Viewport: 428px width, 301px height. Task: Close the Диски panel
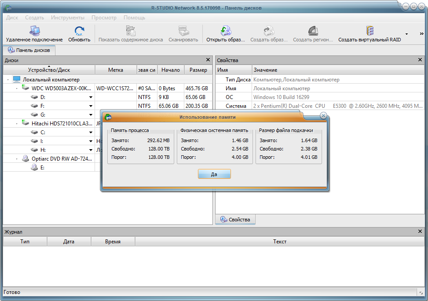click(208, 60)
